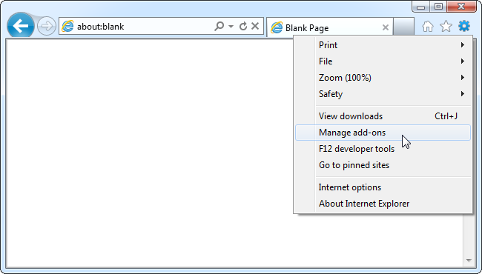Expand the Print submenu
The width and height of the screenshot is (482, 274).
(x=383, y=45)
